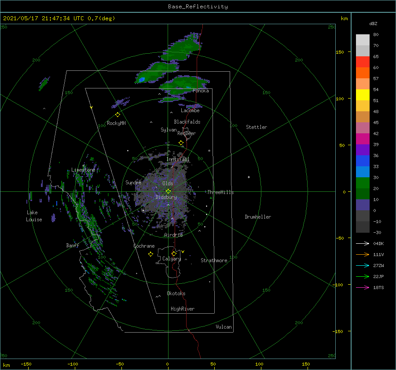Click the light gray 80 dBZ legend swatch

pyautogui.click(x=363, y=40)
